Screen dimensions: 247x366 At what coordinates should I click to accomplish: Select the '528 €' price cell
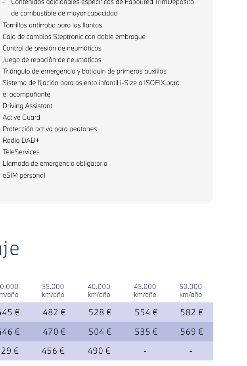[x=100, y=312]
